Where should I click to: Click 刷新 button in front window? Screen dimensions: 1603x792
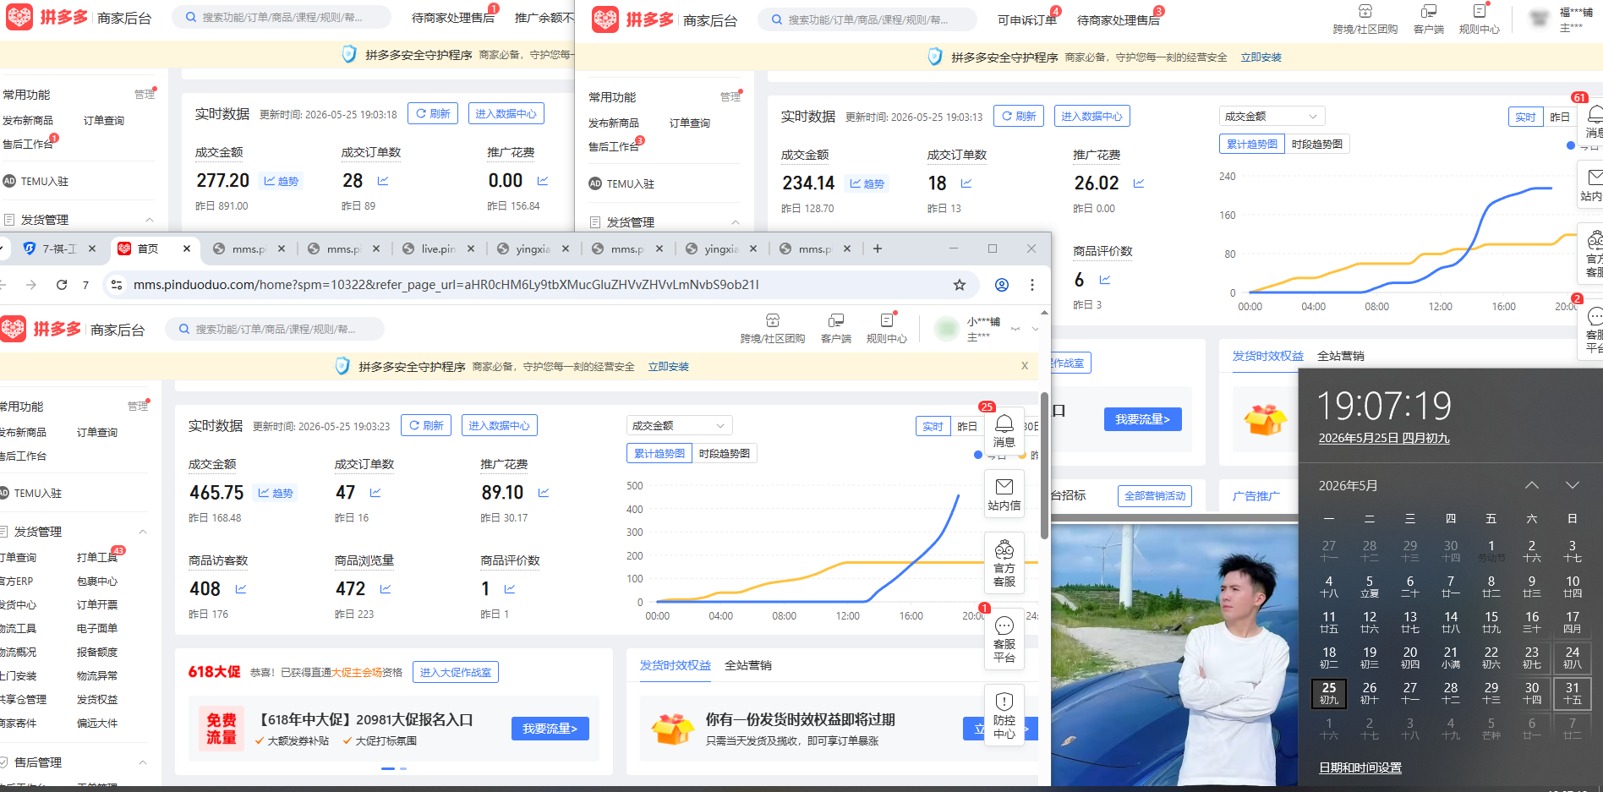coord(426,426)
